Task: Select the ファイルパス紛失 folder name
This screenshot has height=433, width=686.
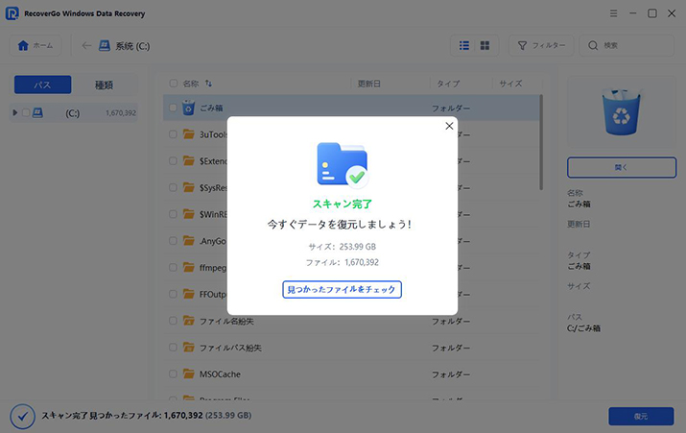Action: [230, 349]
